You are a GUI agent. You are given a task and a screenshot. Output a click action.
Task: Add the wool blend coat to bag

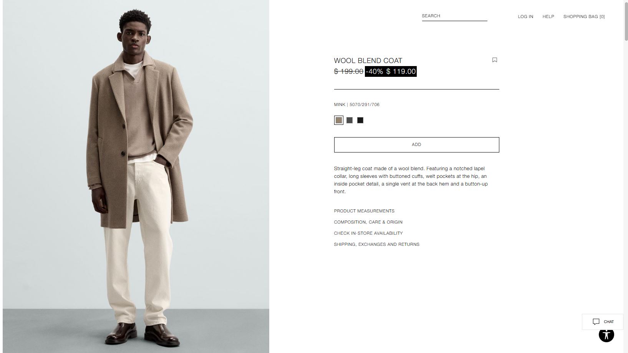point(416,145)
